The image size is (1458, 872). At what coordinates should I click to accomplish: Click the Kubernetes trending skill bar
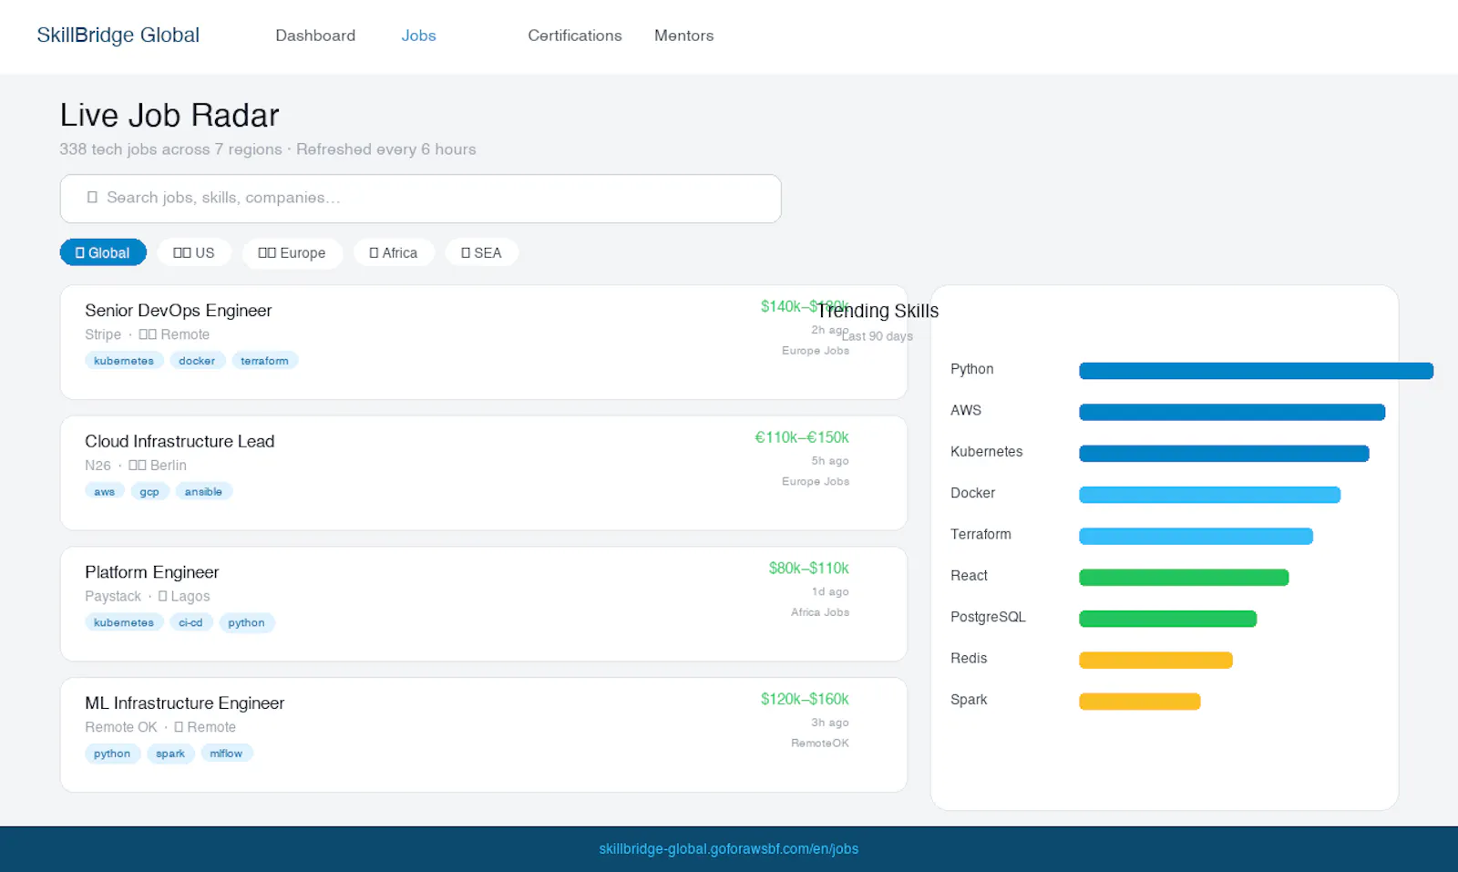tap(1224, 454)
